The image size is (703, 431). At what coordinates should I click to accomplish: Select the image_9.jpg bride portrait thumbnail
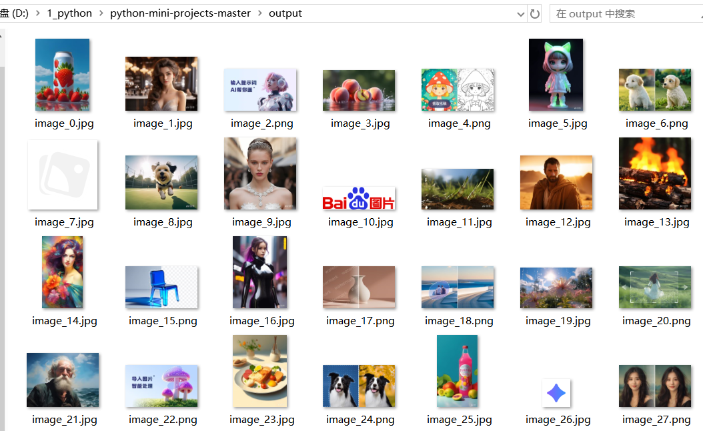pos(260,173)
